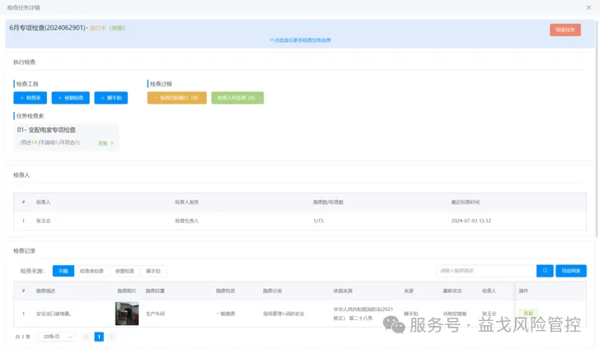Screen dimensions: 600x349
Task: Filter records by 检查表检查 source
Action: tap(92, 271)
